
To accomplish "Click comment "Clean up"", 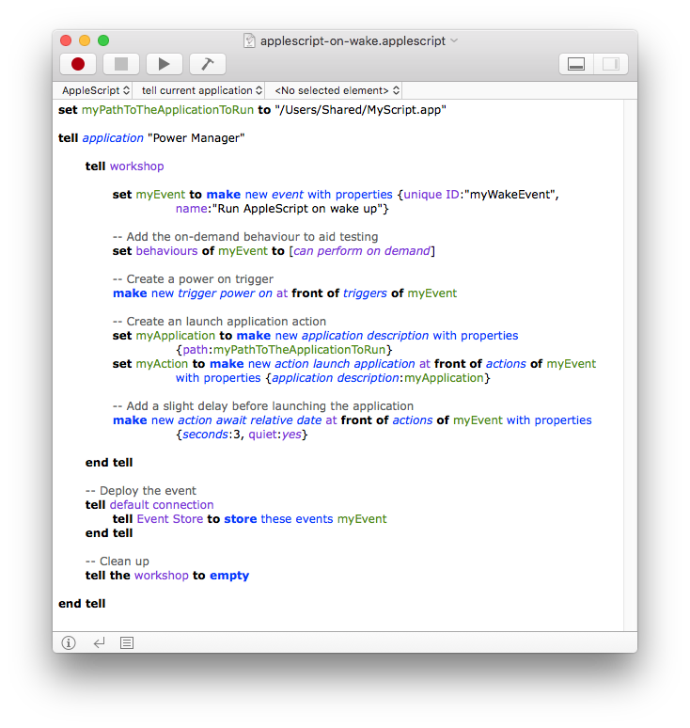I will [x=117, y=562].
